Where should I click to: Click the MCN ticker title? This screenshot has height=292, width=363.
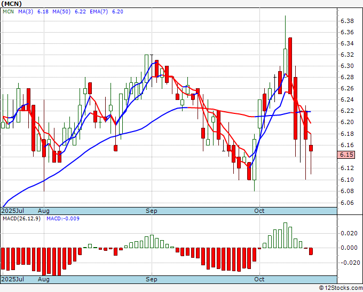pyautogui.click(x=12, y=4)
